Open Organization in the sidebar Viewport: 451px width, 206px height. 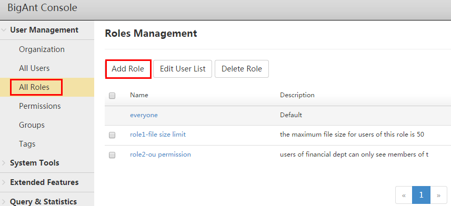pyautogui.click(x=42, y=49)
